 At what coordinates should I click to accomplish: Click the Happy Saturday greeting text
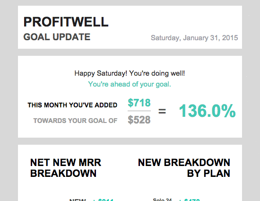coord(130,73)
